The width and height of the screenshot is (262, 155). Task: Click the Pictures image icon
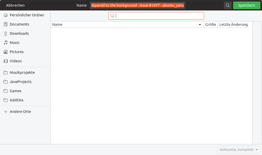6,52
